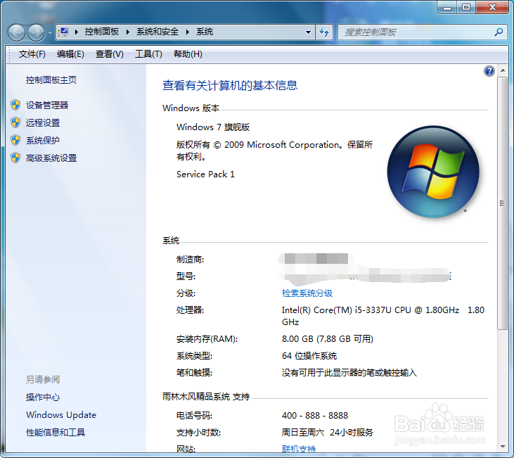
Task: Go forward with the Forward arrow button
Action: 36,32
